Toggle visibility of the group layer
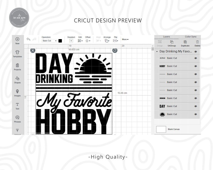Viewport: 213px width, 170px height. pos(196,52)
